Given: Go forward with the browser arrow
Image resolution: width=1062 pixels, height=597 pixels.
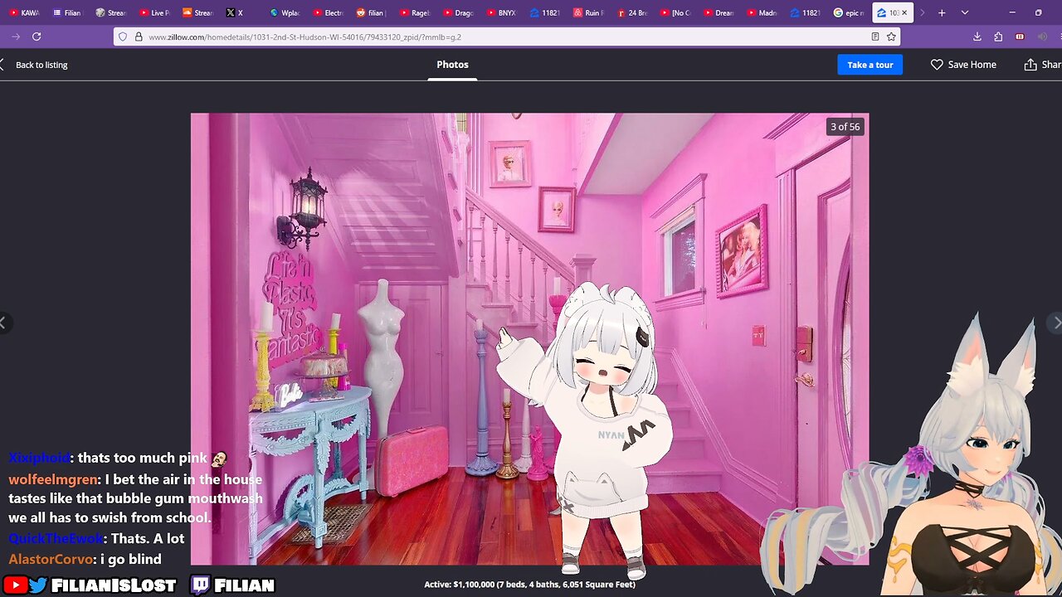Looking at the screenshot, I should coord(16,36).
